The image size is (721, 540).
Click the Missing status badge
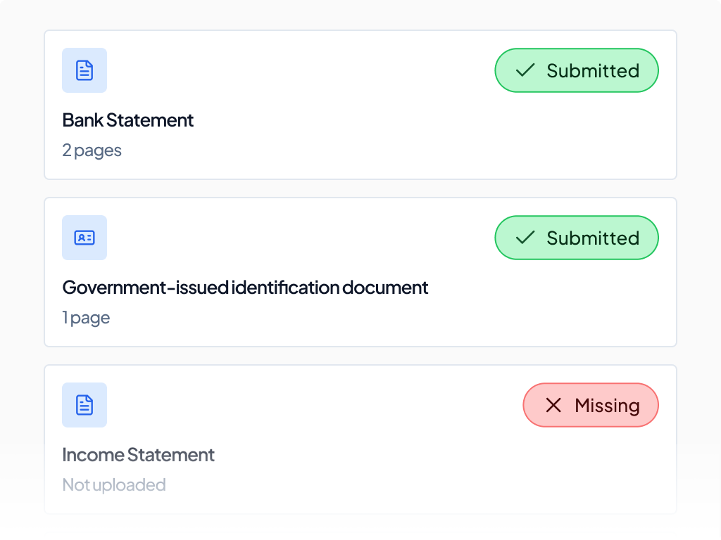click(x=591, y=405)
